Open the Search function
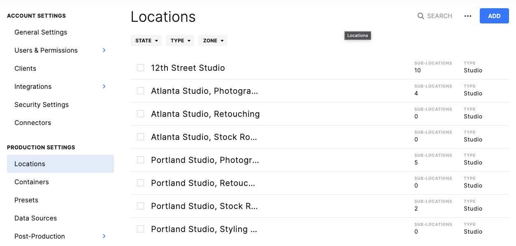Viewport: 516px width, 246px height. pyautogui.click(x=434, y=16)
